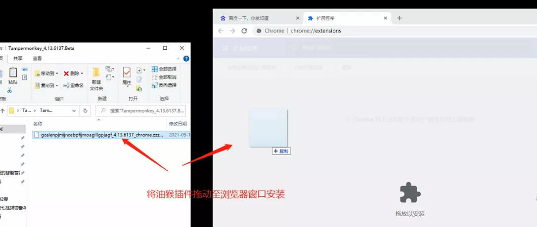
Task: Click the 打开 open dropdown icon
Action: coord(140,70)
